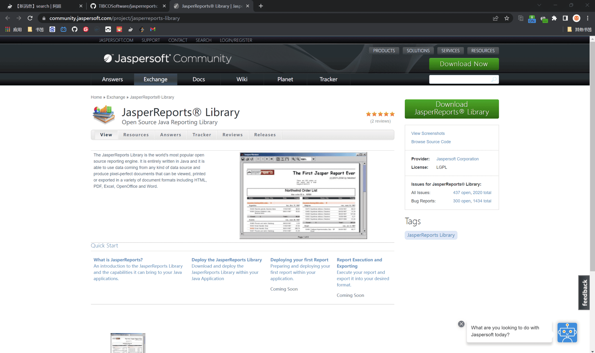The height and width of the screenshot is (353, 595).
Task: Open the Jaspersoft chatbot robot icon
Action: click(x=567, y=332)
